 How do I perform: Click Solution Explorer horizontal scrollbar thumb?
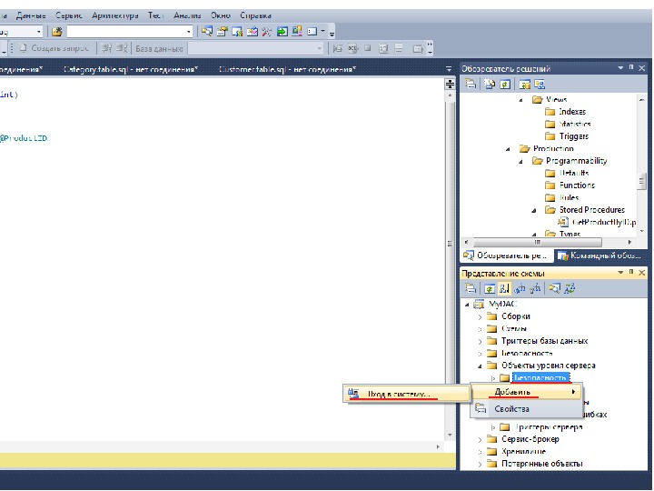coord(537,242)
